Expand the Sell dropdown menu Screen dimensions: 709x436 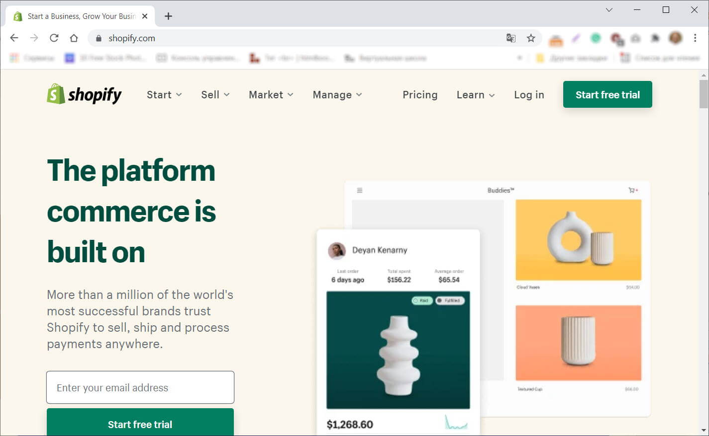coord(215,95)
